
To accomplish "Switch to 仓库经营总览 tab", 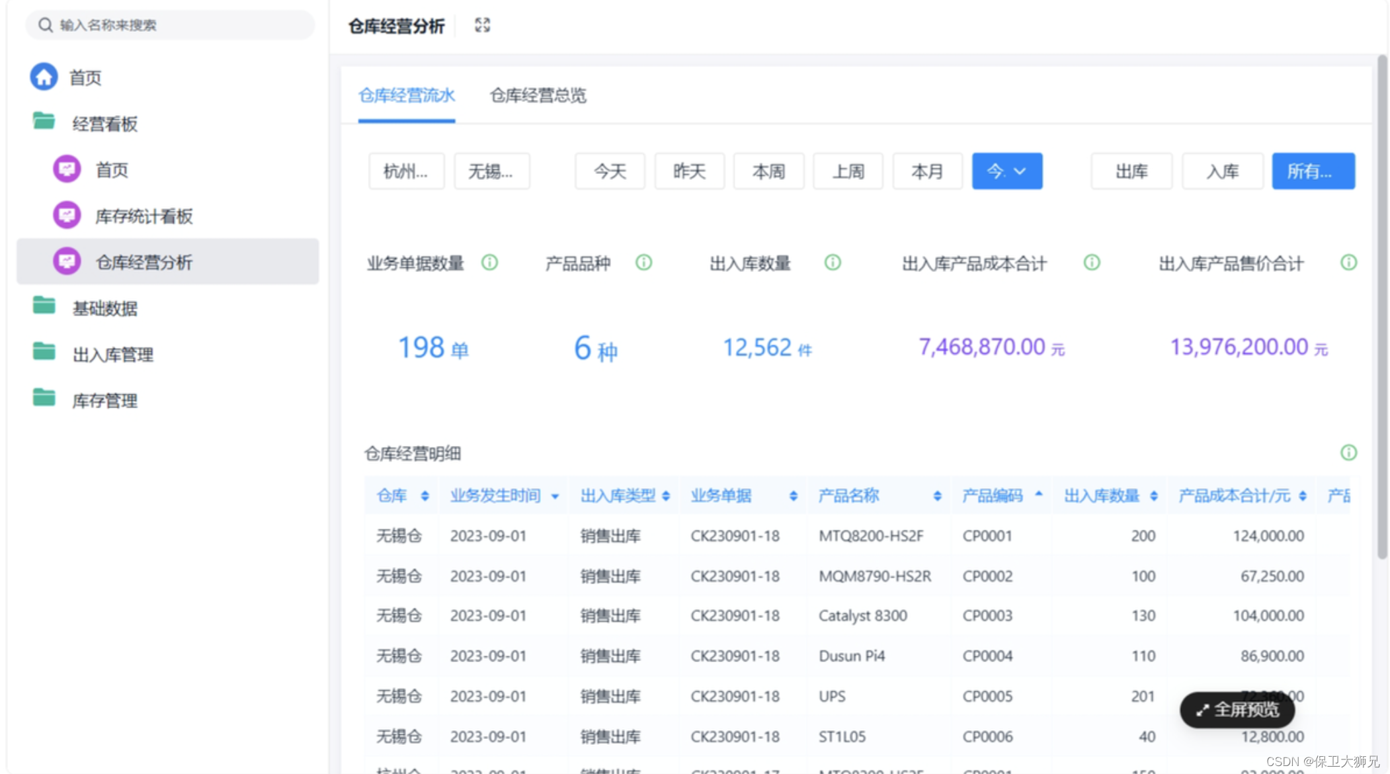I will pos(538,95).
